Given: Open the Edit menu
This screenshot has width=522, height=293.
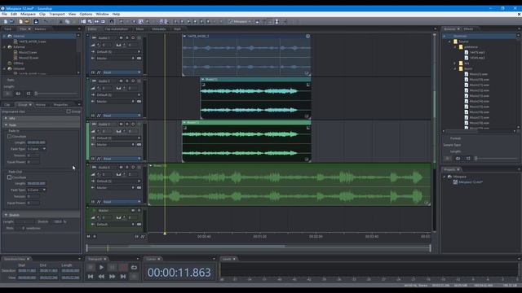Looking at the screenshot, I should 14,15.
